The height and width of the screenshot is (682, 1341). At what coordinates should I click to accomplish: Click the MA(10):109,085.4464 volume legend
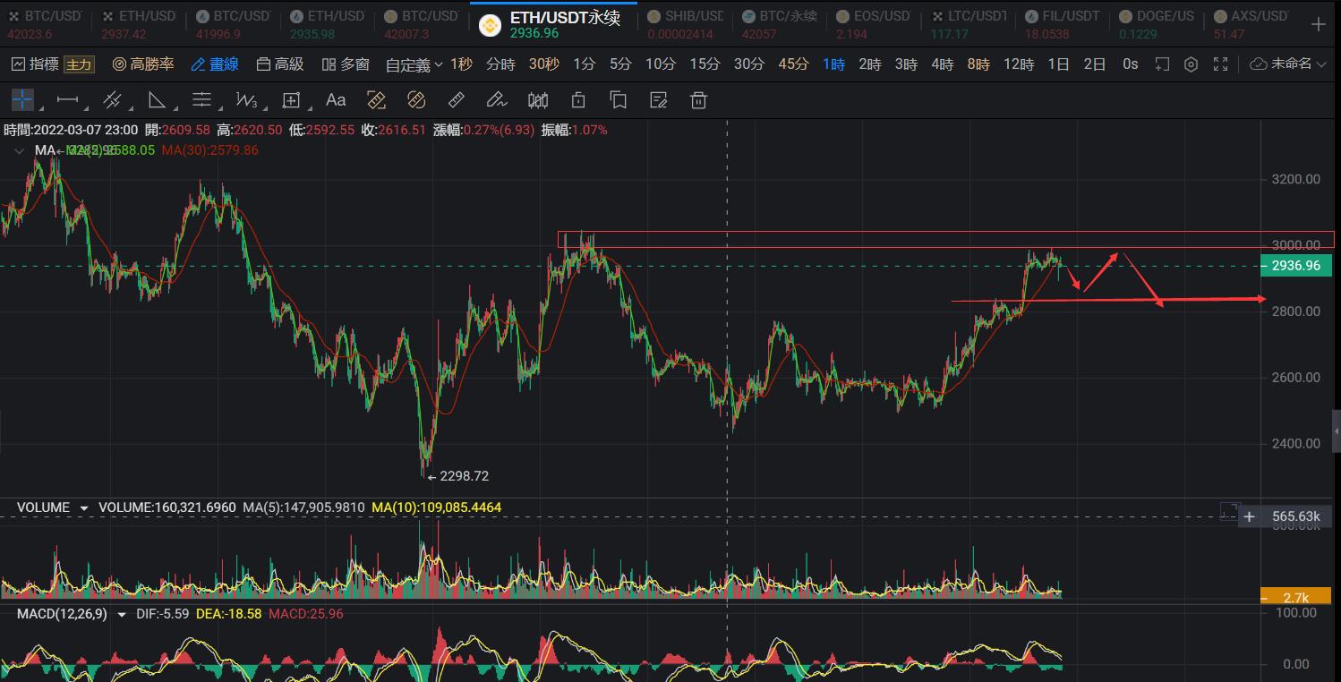pos(436,507)
